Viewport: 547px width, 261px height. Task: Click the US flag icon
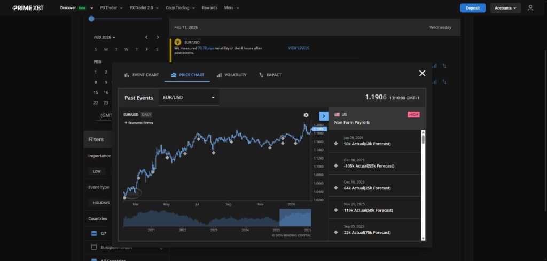click(x=337, y=115)
